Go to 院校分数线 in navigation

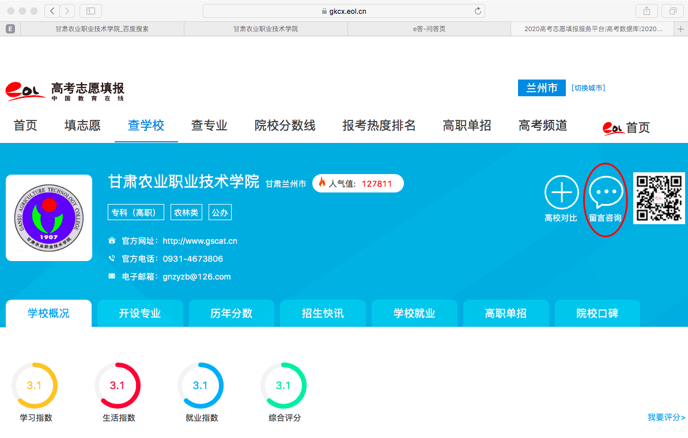(285, 126)
